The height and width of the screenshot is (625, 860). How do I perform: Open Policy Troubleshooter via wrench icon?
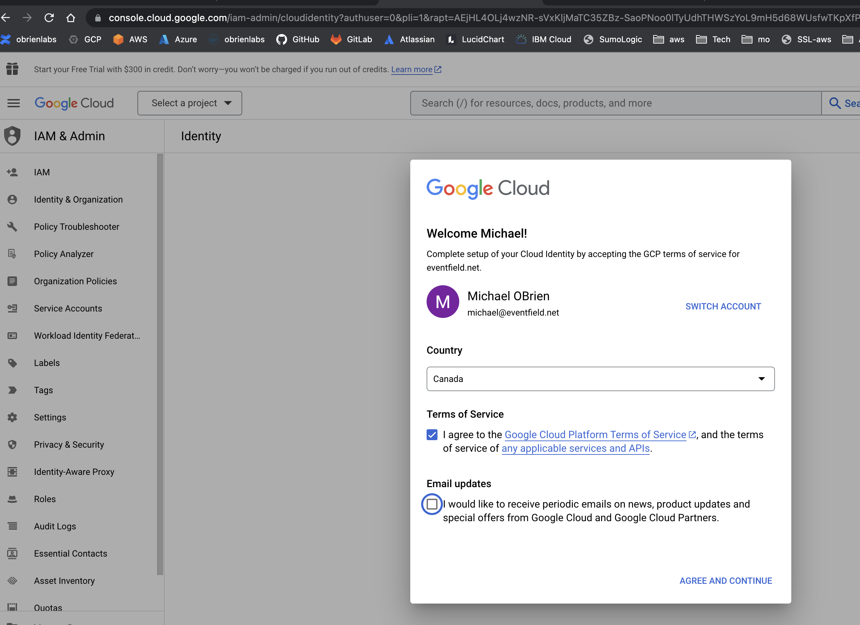click(x=13, y=227)
